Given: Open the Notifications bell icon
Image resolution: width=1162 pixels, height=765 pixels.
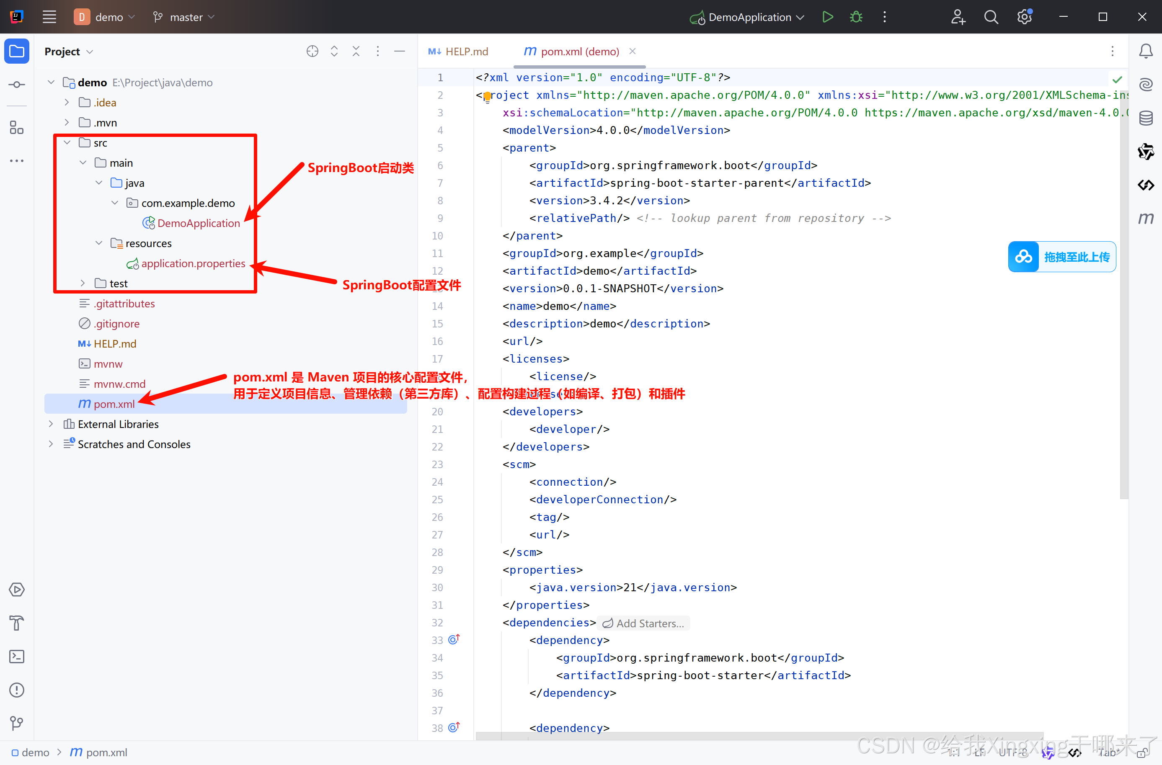Looking at the screenshot, I should tap(1145, 51).
